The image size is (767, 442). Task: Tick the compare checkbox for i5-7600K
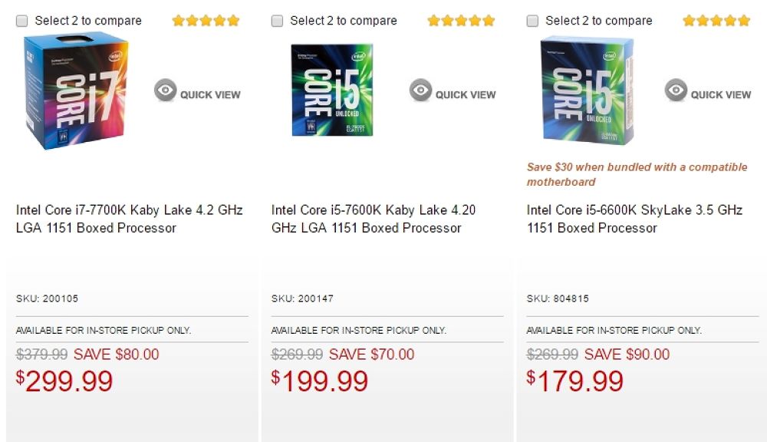[278, 21]
